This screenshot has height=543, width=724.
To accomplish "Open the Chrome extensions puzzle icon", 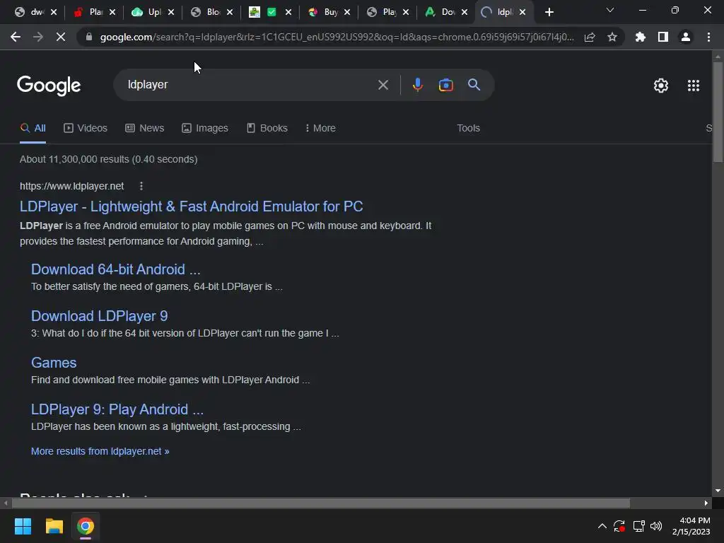I will (640, 37).
